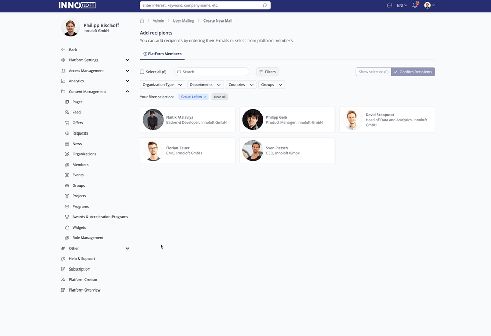Click the Innoloft logo
This screenshot has height=336, width=491.
click(77, 5)
